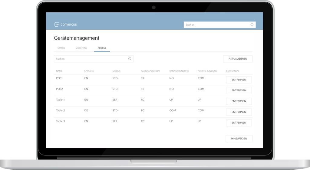Click the convercus logo icon

[x=57, y=24]
